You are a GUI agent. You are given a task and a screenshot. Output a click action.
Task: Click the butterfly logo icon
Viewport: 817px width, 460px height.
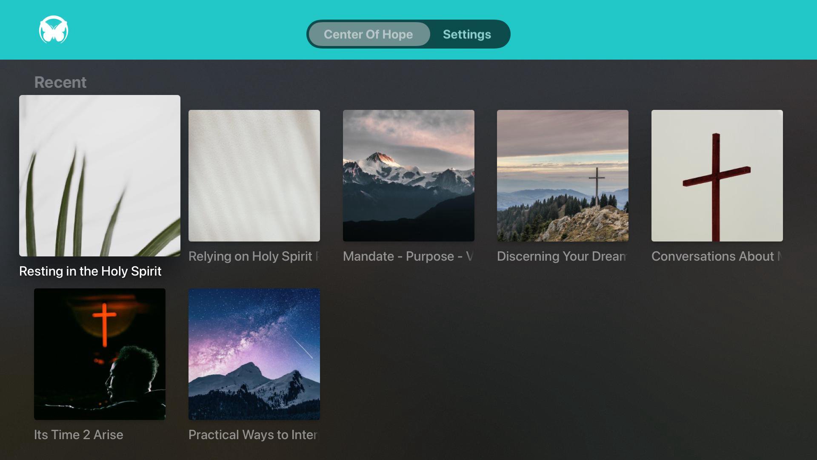point(54,30)
